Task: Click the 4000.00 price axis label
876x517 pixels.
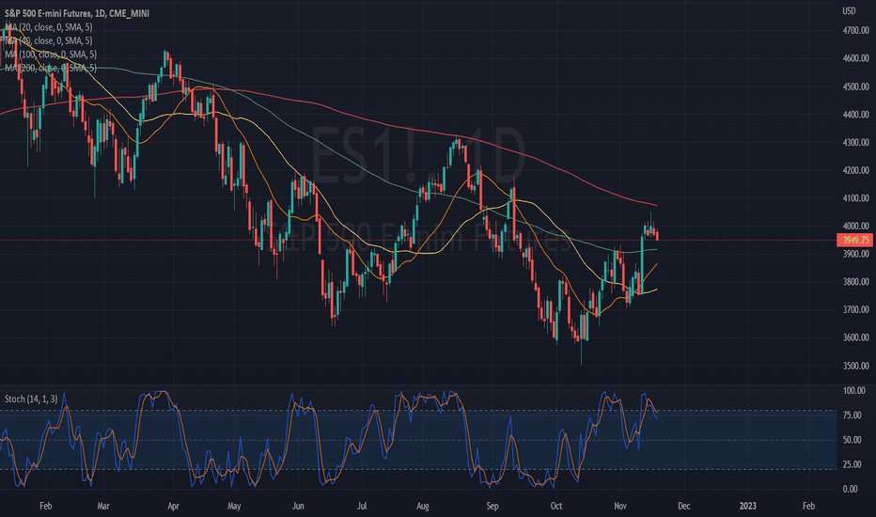Action: point(856,226)
